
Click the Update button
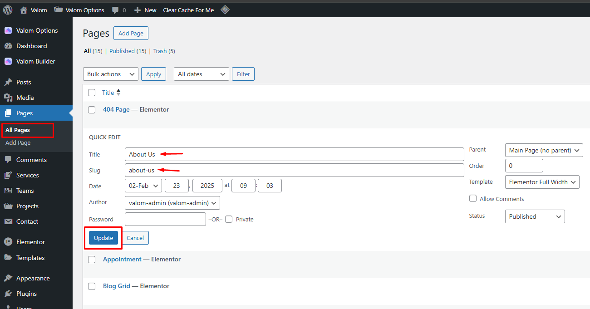pyautogui.click(x=103, y=238)
